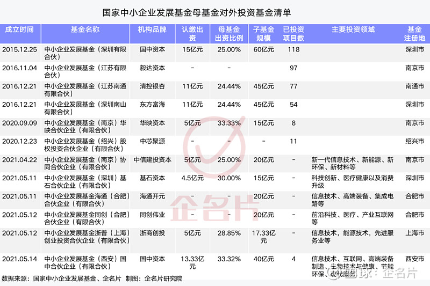The image size is (430, 286).
Task: Click brand cell 同创伟业
Action: [x=152, y=215]
